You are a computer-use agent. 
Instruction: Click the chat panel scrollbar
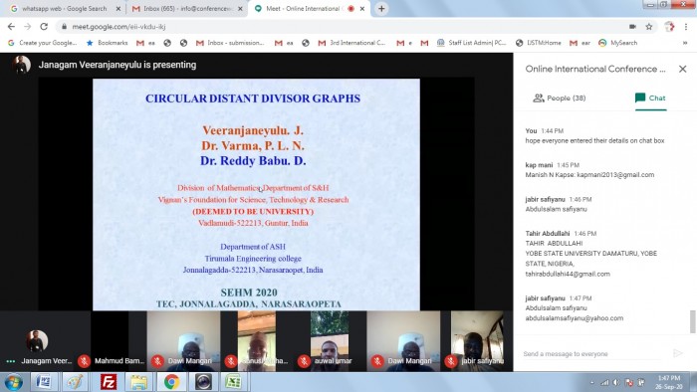693,321
